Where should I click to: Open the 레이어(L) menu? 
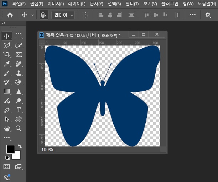point(77,4)
